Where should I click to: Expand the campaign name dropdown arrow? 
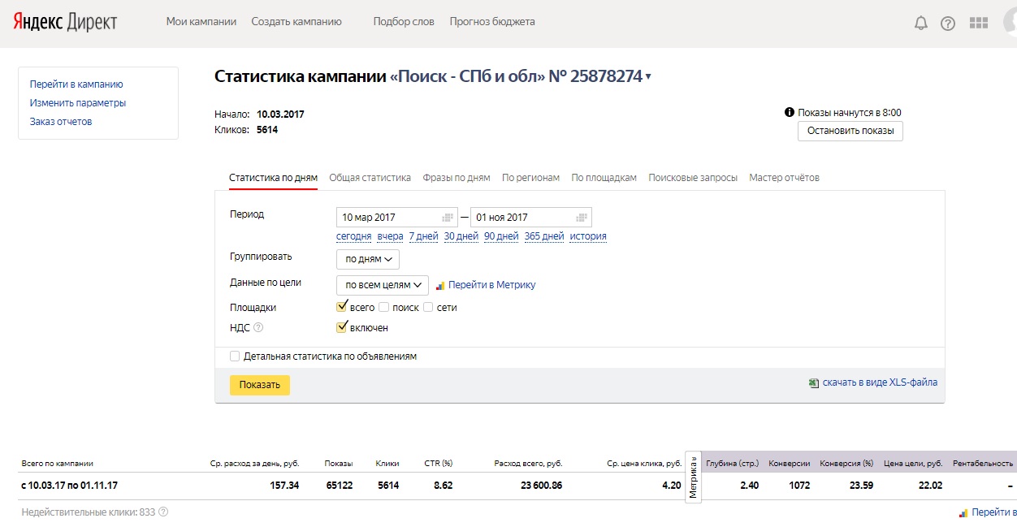648,77
